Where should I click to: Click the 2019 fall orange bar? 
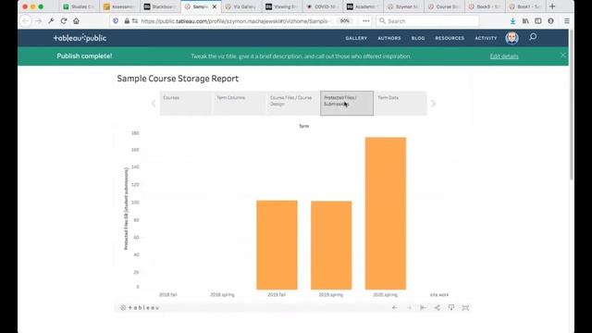(277, 245)
